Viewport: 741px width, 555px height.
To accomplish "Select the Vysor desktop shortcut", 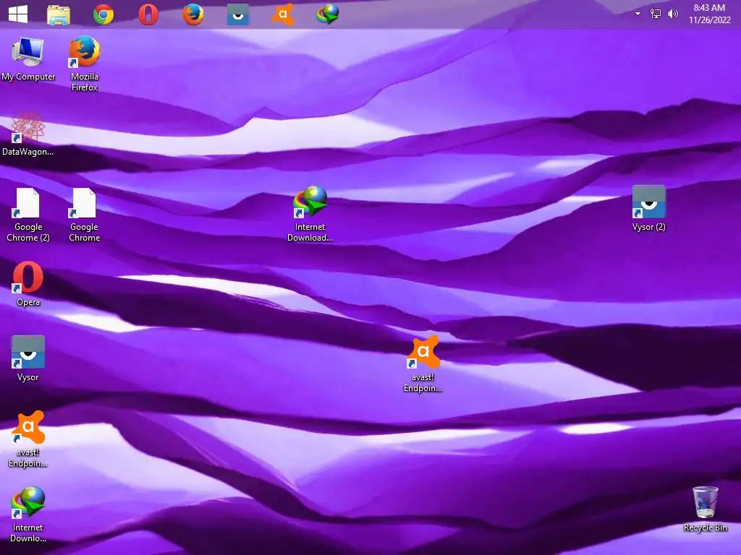I will click(28, 358).
